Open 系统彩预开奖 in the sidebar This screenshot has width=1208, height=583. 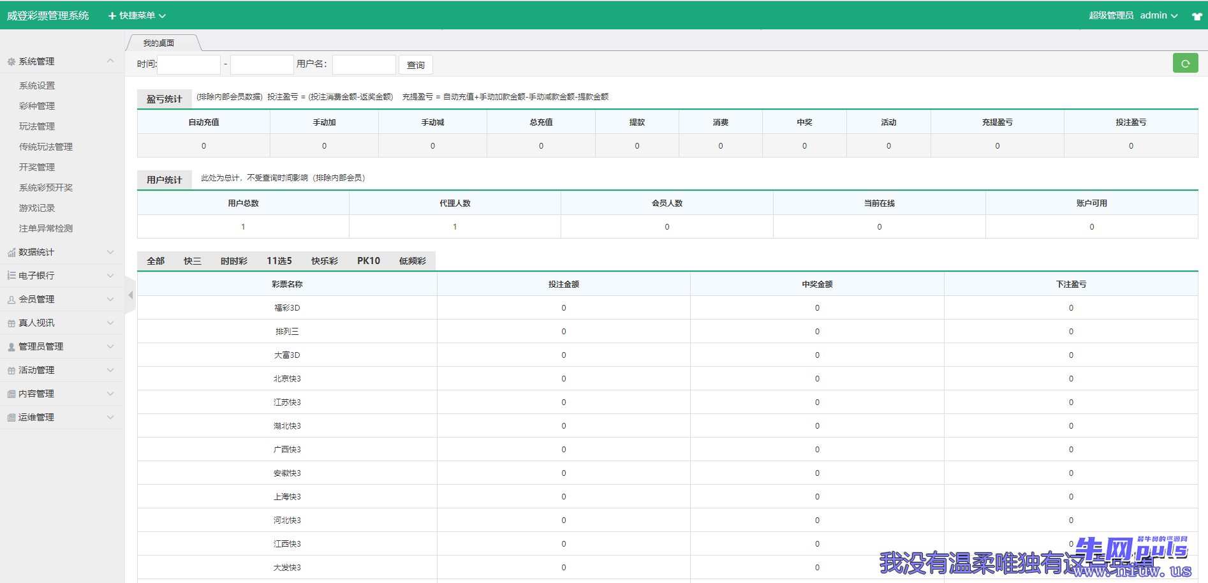pyautogui.click(x=46, y=188)
